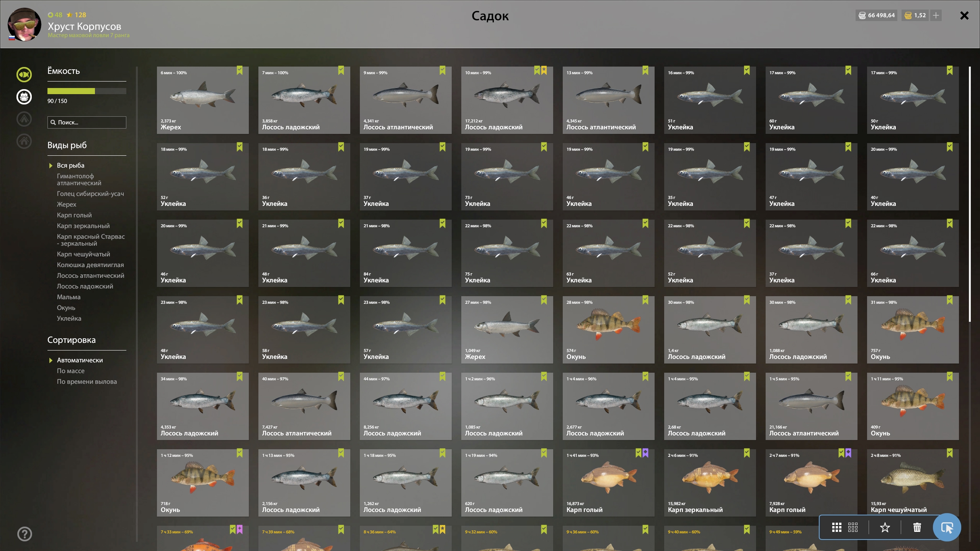
Task: Filter list by 'Уклейка' species
Action: tap(69, 318)
